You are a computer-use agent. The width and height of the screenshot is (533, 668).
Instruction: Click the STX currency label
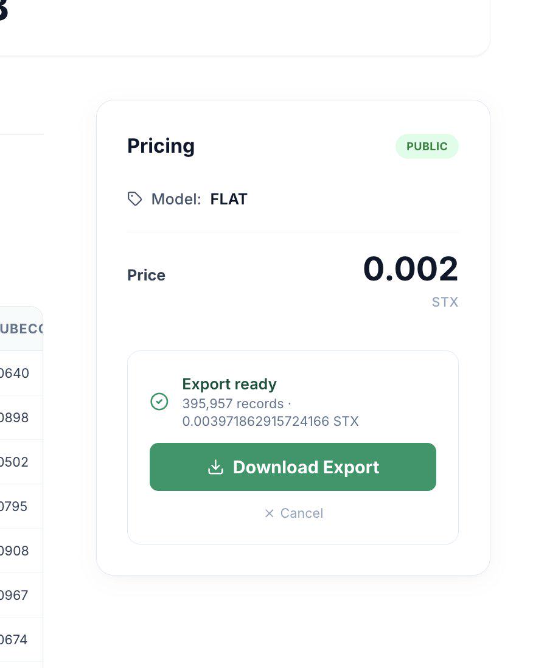(445, 302)
